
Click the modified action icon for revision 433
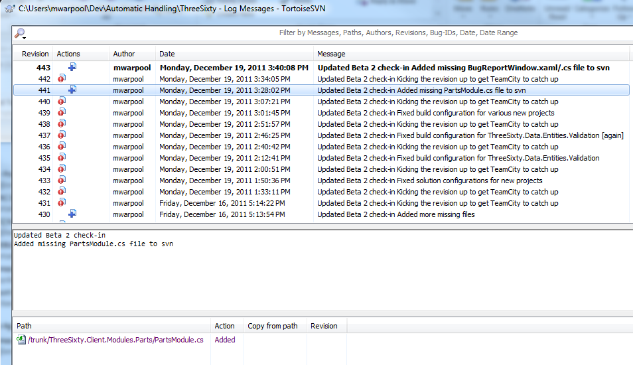[61, 180]
